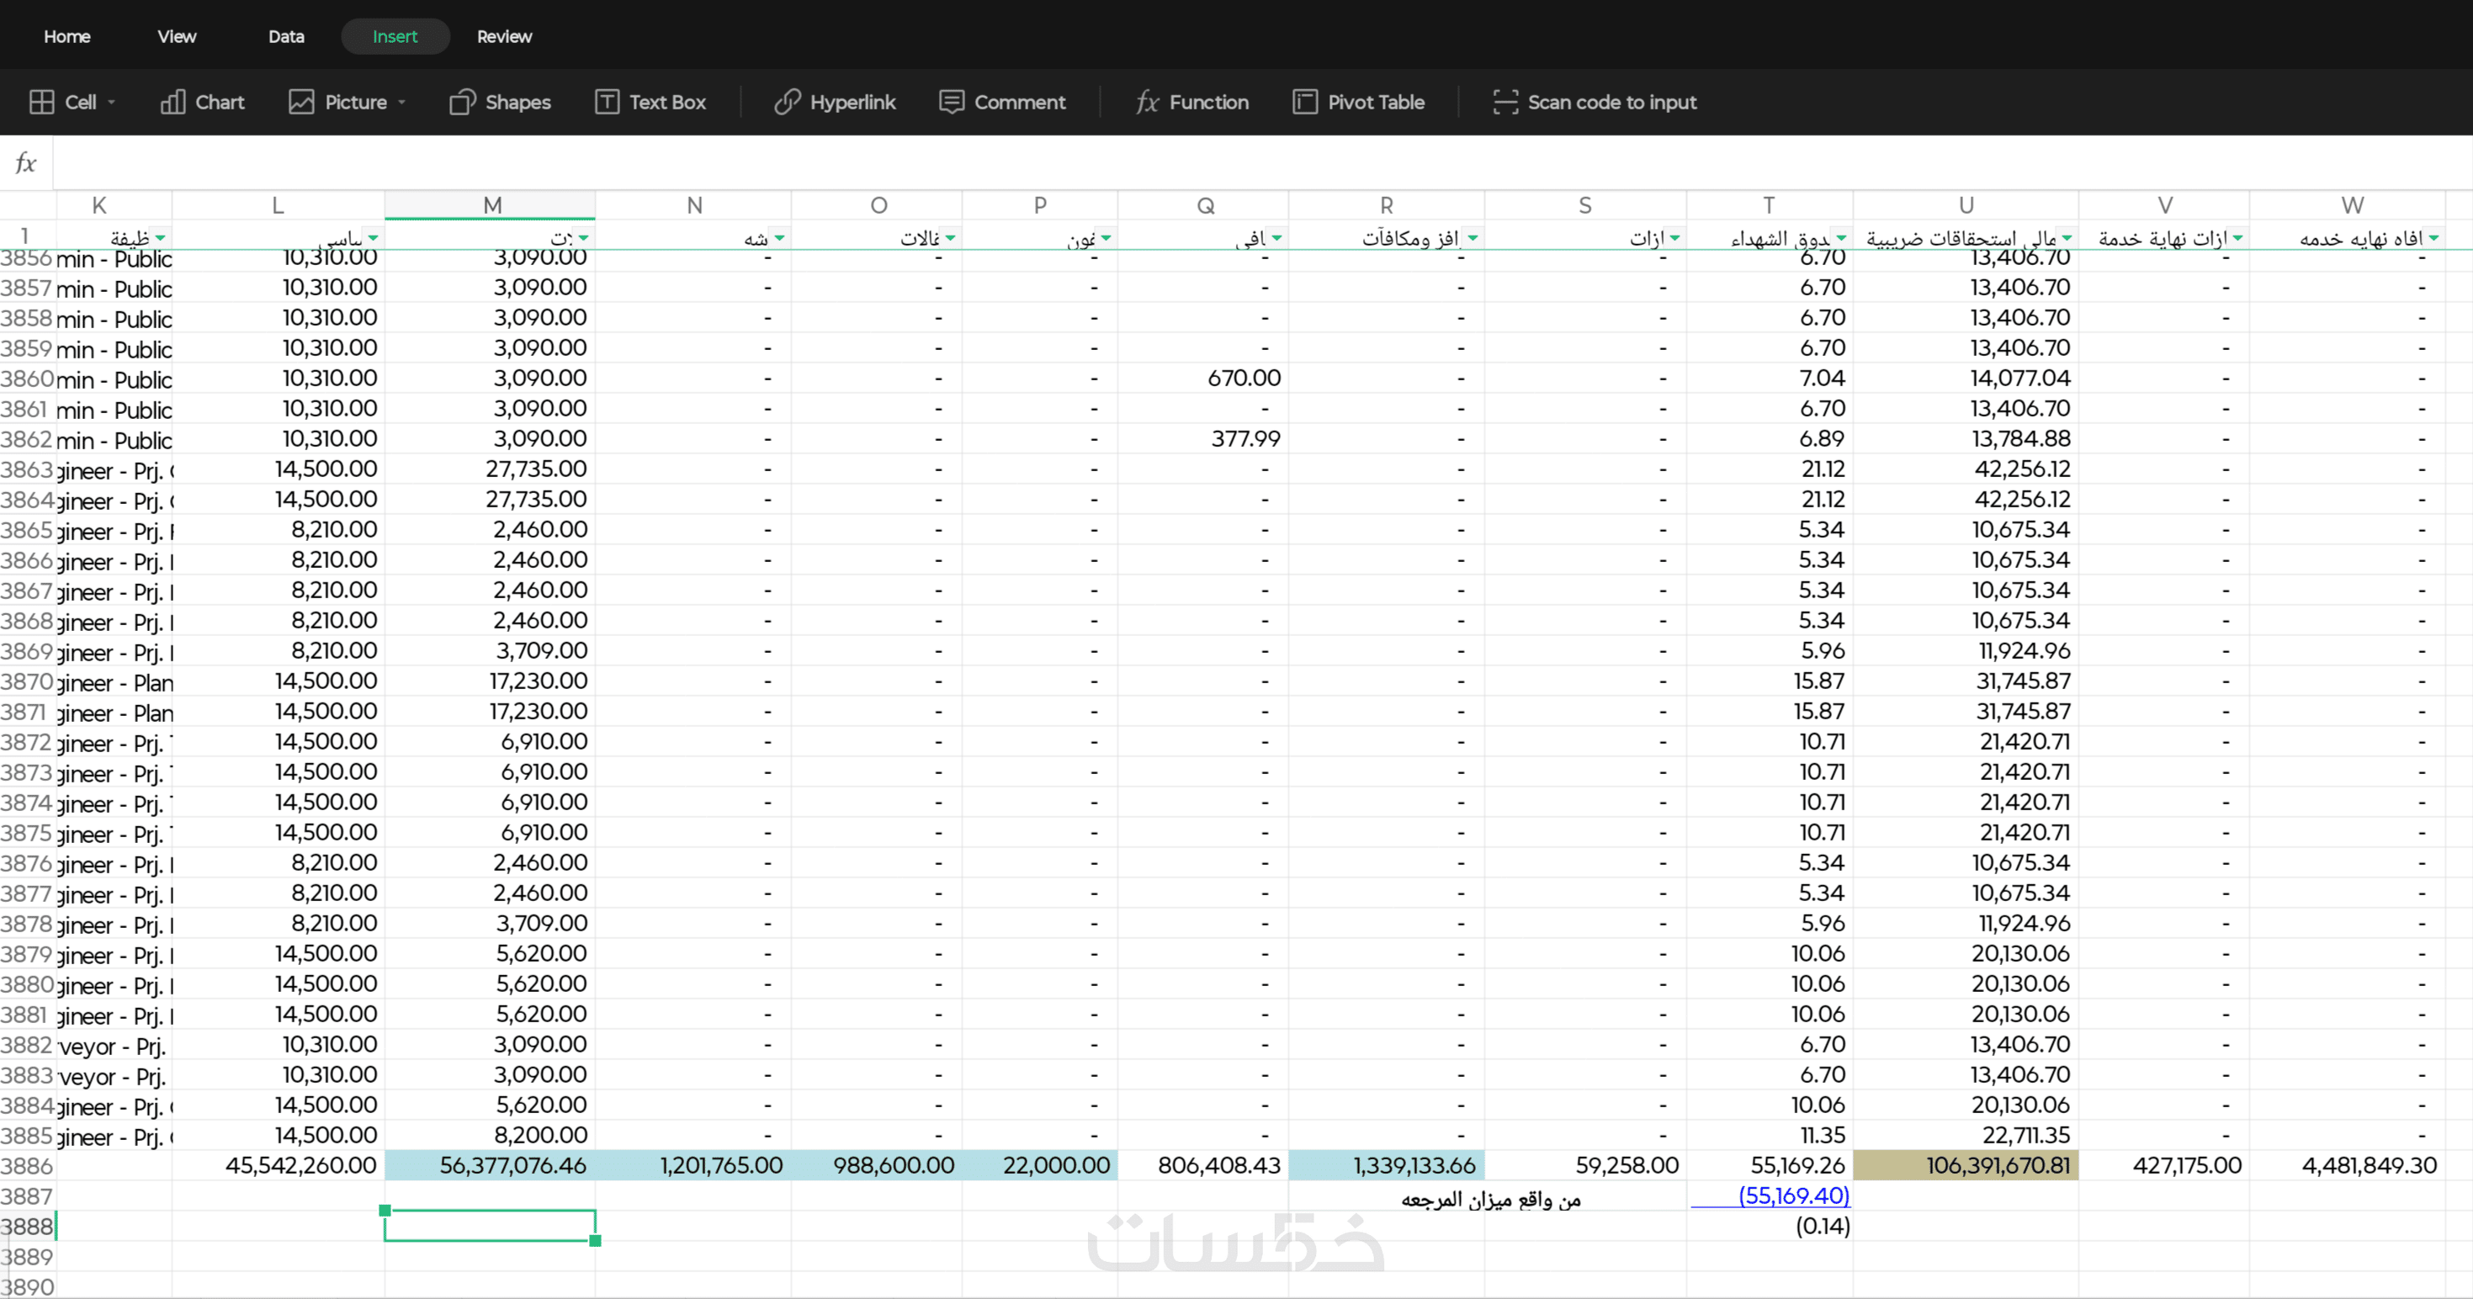Viewport: 2473px width, 1299px height.
Task: Open the Review tab
Action: 504,36
